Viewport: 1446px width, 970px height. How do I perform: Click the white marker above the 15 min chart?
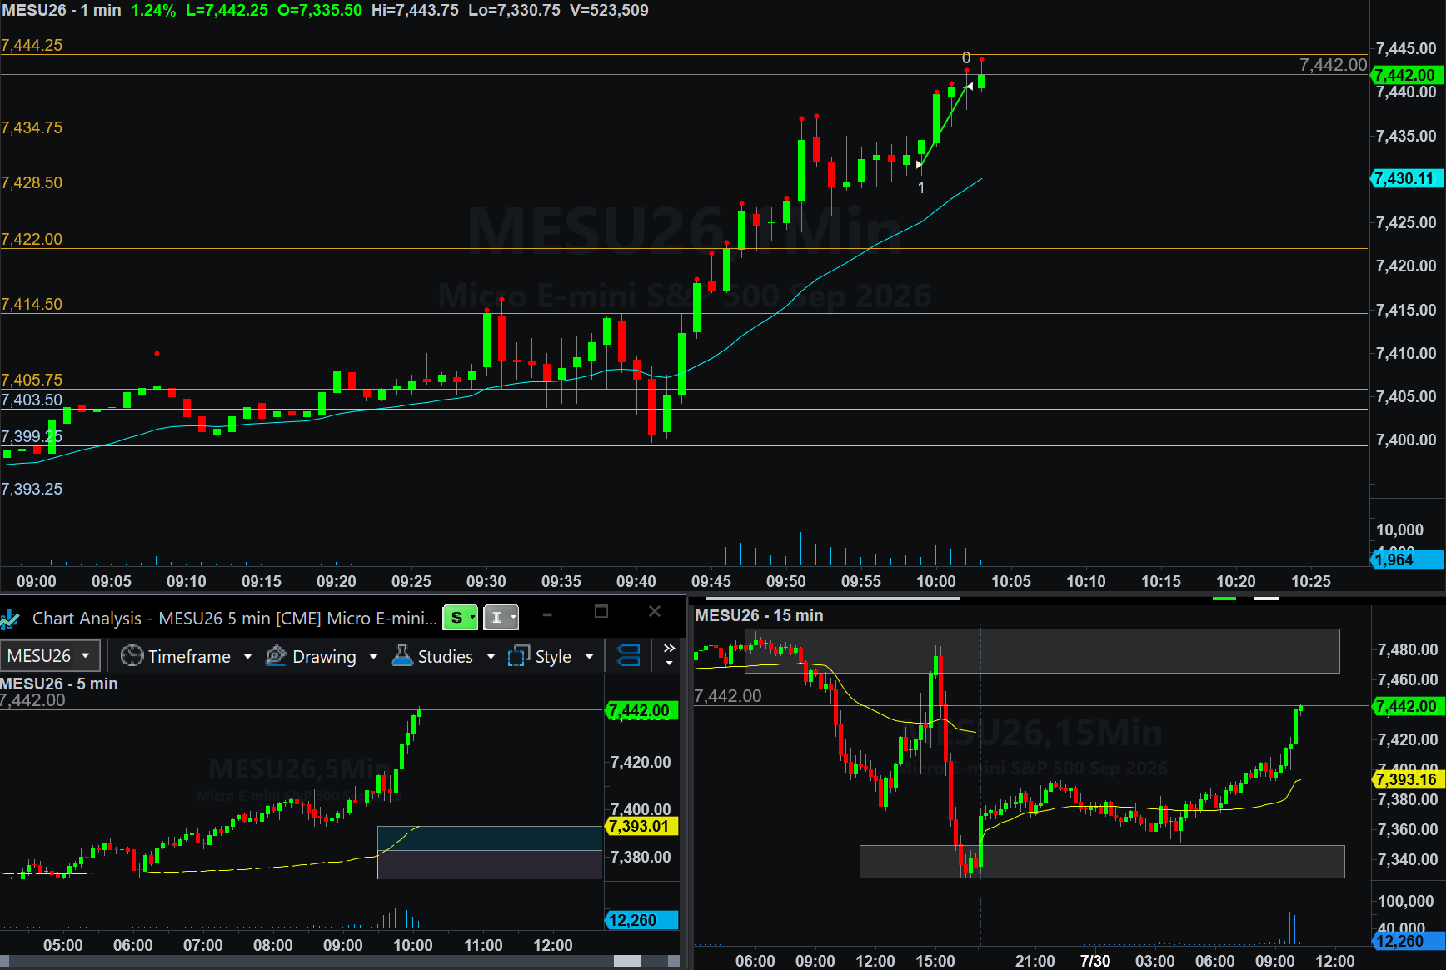click(1266, 598)
